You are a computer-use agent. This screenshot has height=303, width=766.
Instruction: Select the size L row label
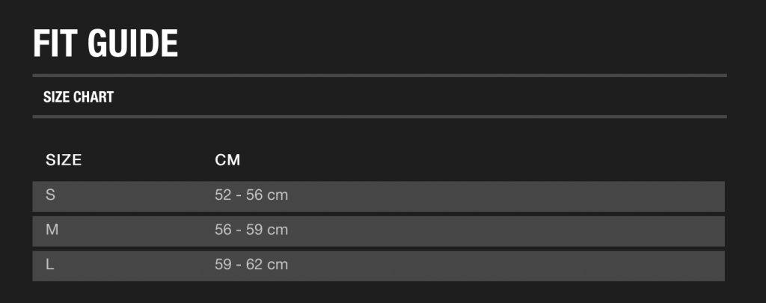pos(50,264)
